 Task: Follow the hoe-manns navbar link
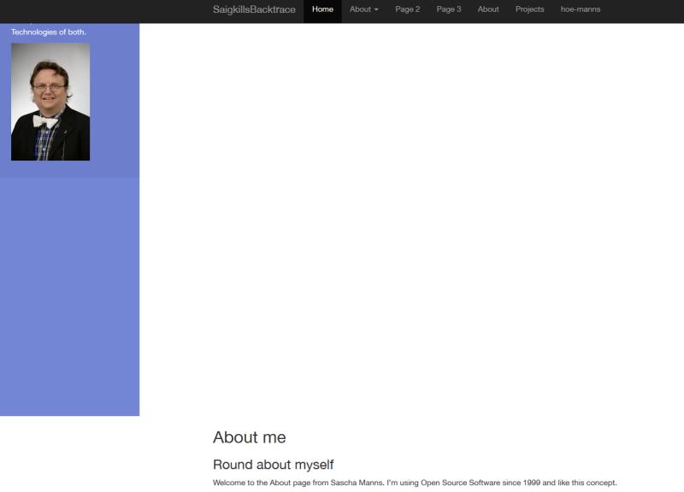coord(580,9)
